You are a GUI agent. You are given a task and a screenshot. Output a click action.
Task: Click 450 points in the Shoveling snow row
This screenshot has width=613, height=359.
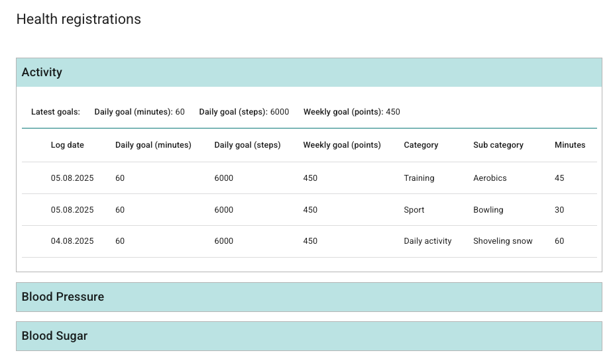click(310, 241)
